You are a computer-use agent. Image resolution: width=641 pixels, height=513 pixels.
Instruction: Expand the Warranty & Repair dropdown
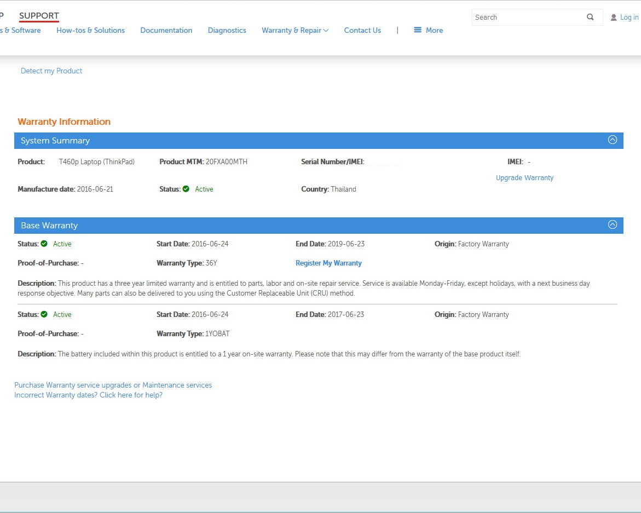point(294,30)
